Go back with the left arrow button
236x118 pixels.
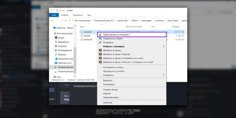point(52,21)
